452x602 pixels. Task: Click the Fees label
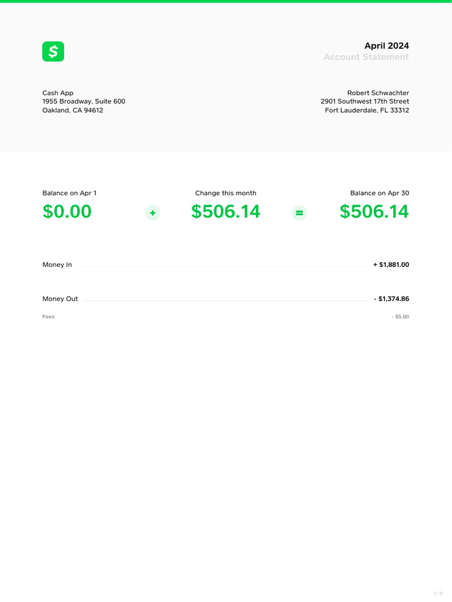(x=48, y=317)
